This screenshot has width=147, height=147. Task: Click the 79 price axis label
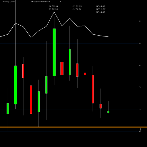point(140,87)
